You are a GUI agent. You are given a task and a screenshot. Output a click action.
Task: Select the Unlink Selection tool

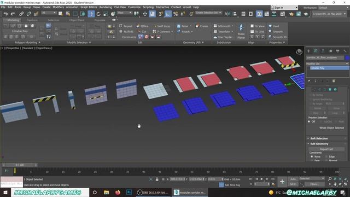tap(28, 14)
